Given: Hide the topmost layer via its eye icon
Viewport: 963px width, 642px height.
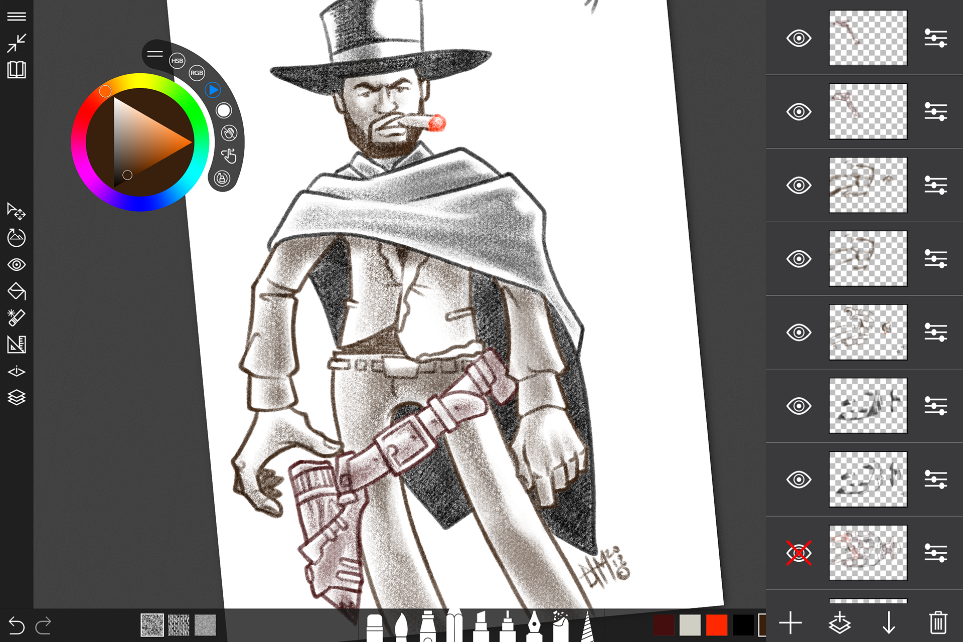Looking at the screenshot, I should pos(799,38).
